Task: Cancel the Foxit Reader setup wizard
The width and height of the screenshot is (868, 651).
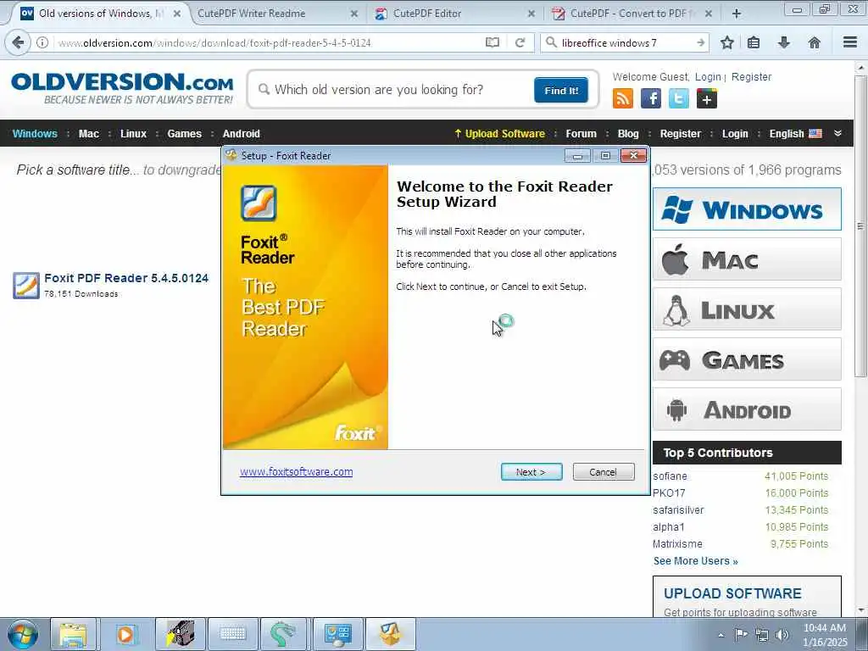Action: (x=604, y=471)
